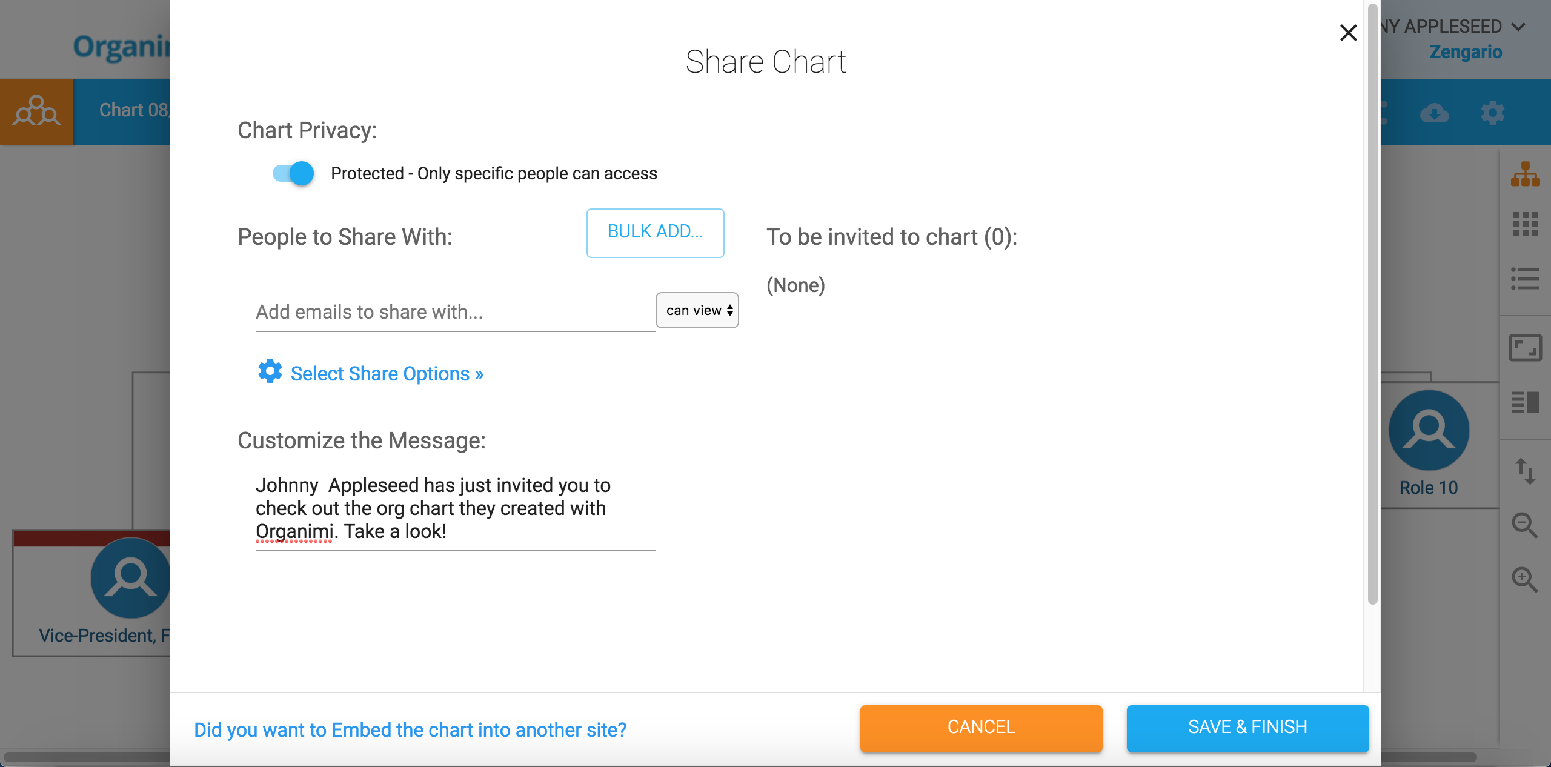Click the zoom out magnifier icon
This screenshot has height=767, width=1551.
pos(1524,525)
